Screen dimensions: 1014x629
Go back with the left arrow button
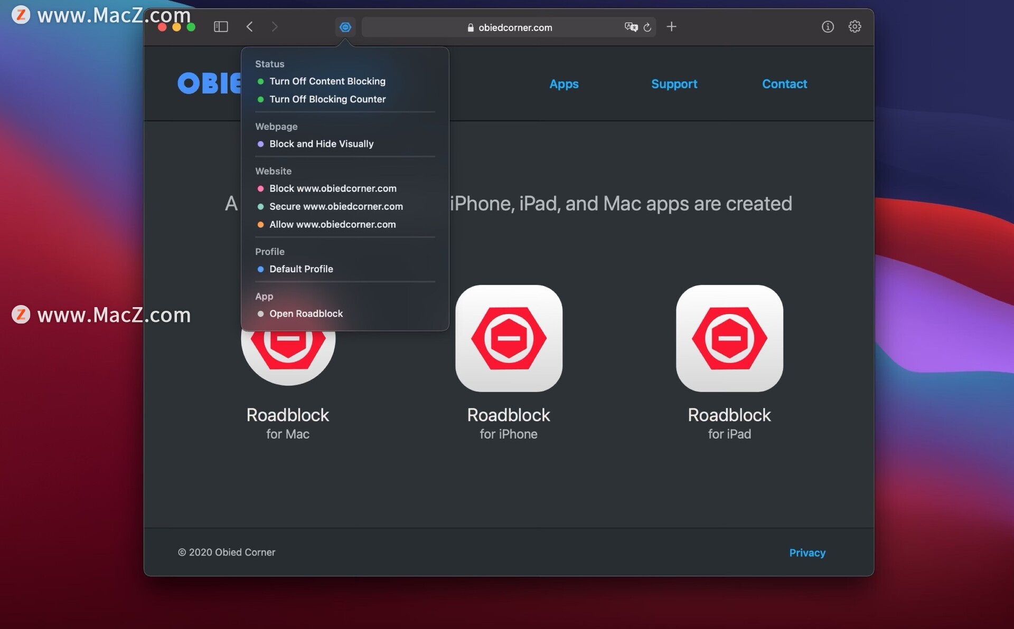(x=250, y=27)
